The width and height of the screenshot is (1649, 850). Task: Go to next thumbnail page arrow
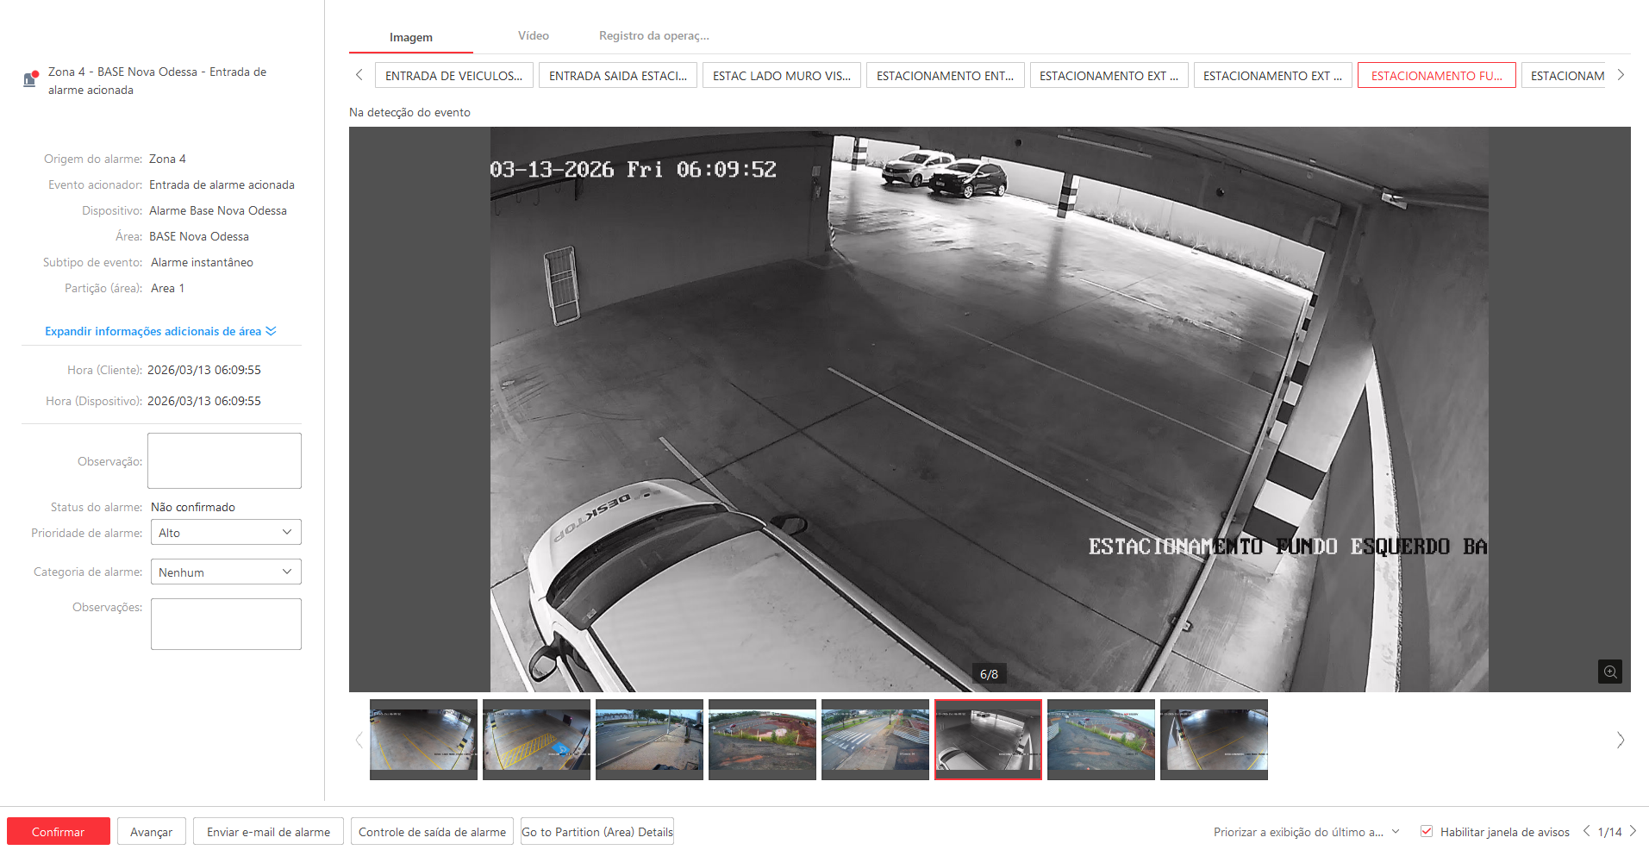click(x=1621, y=740)
